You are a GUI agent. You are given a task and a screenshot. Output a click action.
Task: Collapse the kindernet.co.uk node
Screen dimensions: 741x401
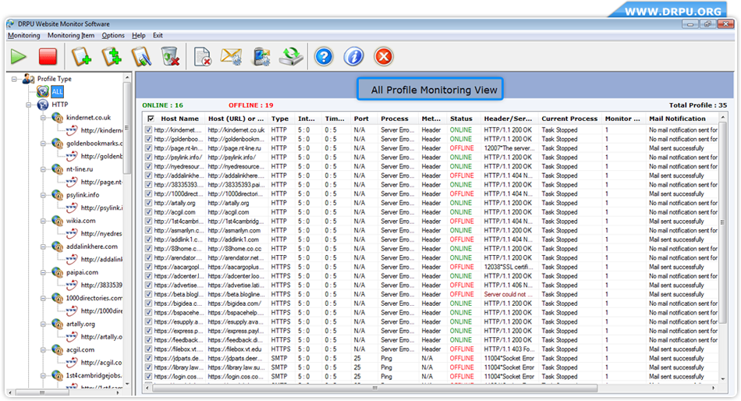tap(43, 118)
